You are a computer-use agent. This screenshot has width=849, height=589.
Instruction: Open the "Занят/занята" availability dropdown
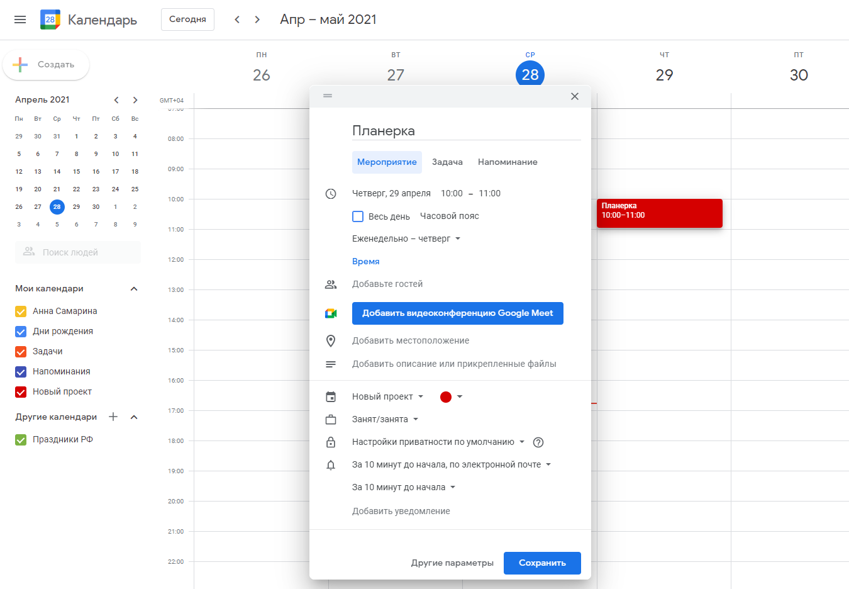coord(385,420)
